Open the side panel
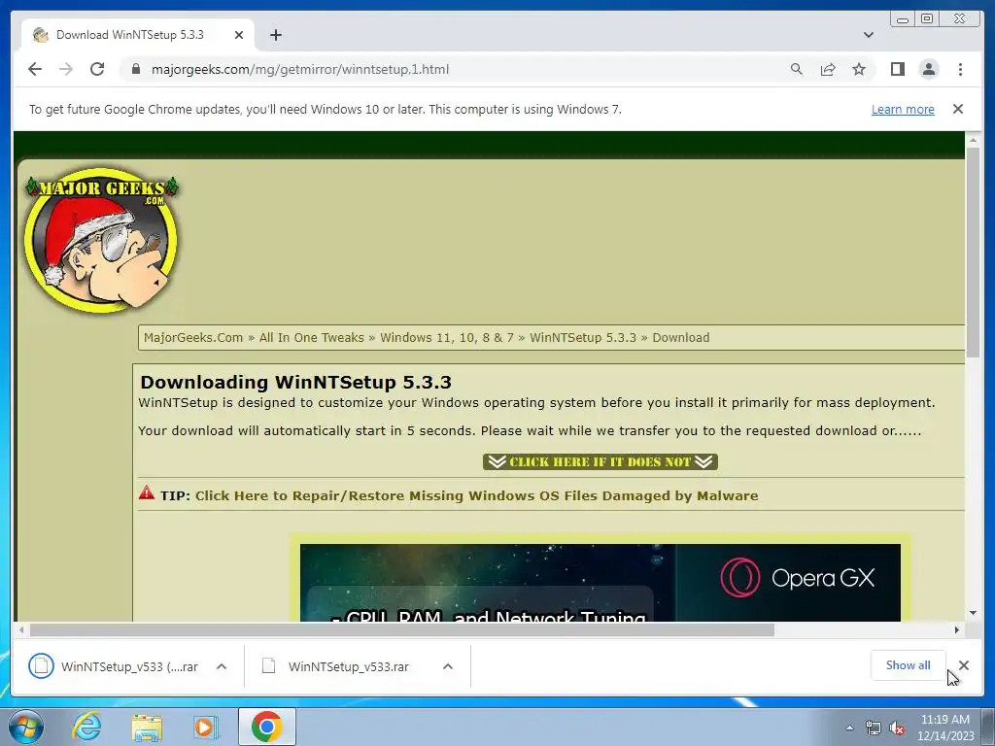 pos(897,69)
